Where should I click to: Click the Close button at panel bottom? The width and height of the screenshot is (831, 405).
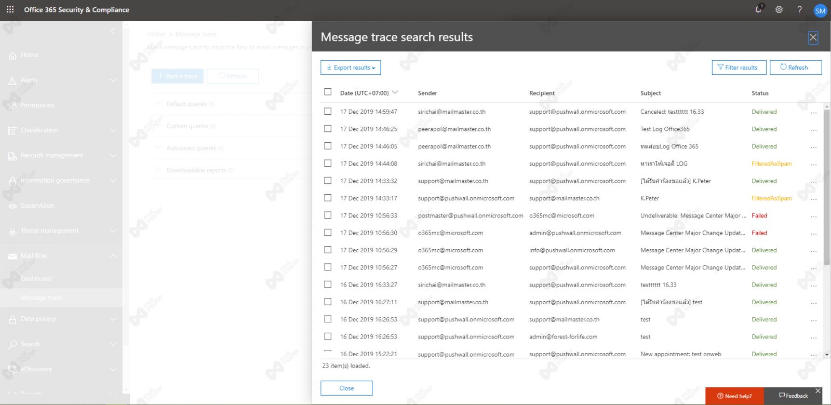(346, 388)
